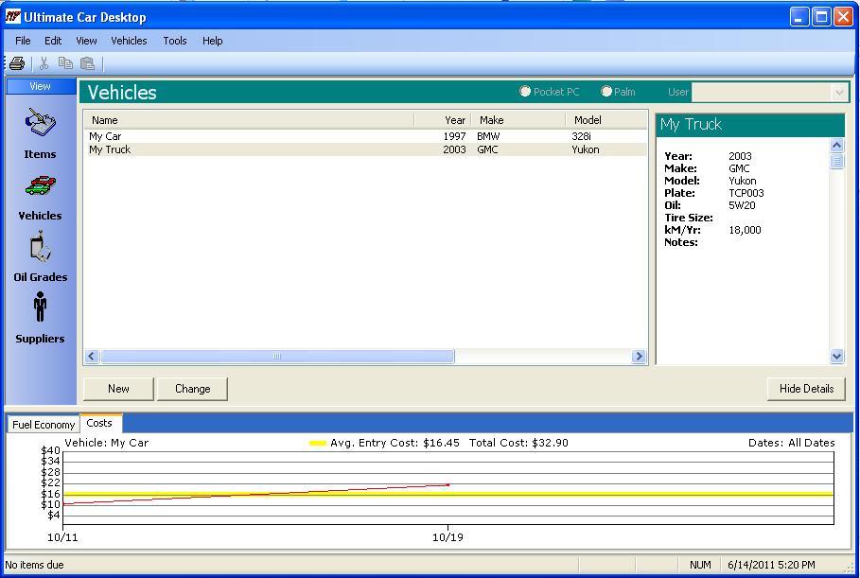Click the 18,000 kM/Yr value
This screenshot has height=578, width=860.
(745, 230)
